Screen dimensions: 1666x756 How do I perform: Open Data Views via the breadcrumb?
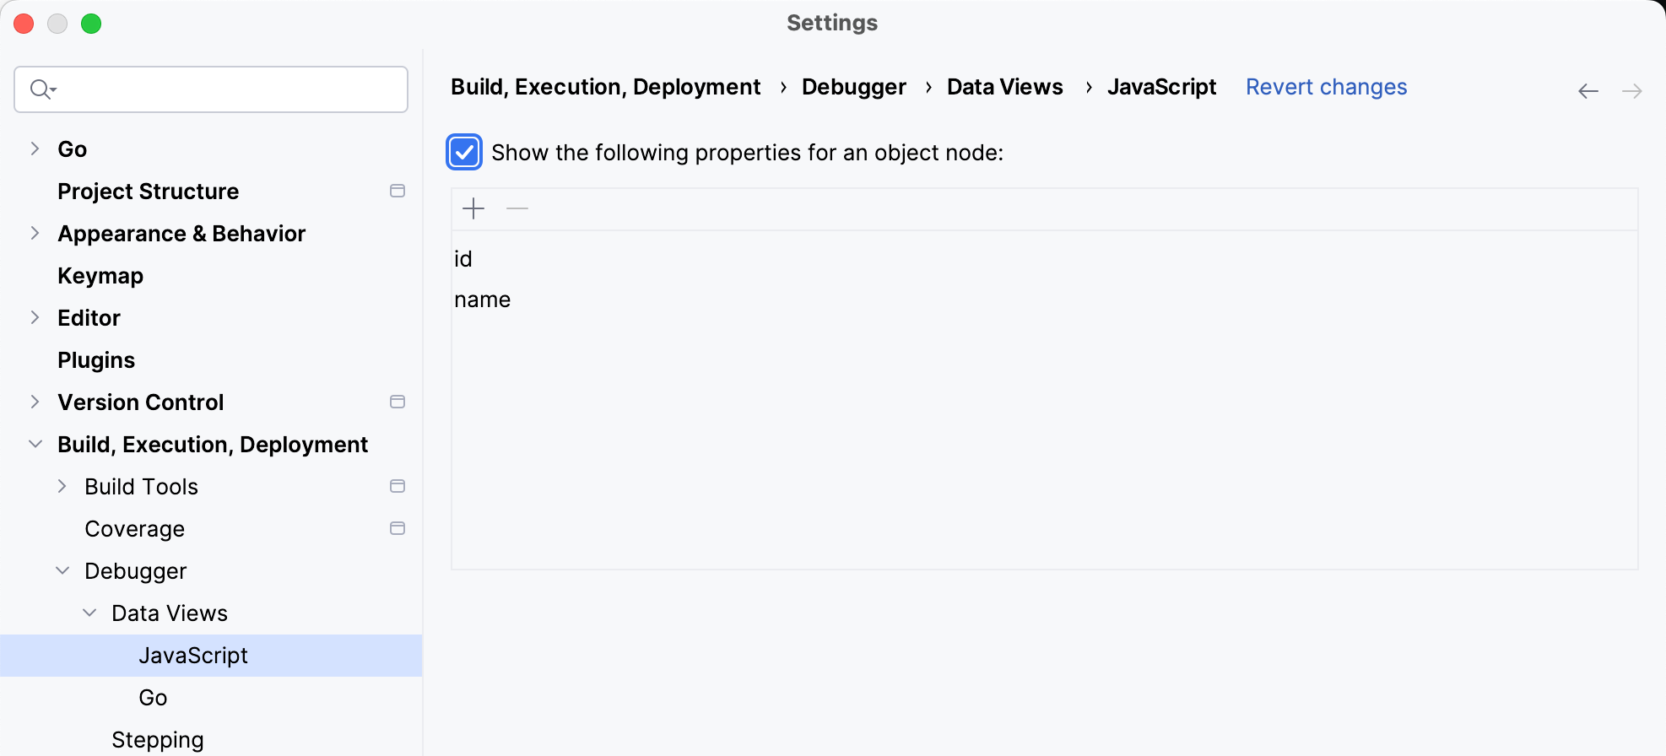[1004, 87]
